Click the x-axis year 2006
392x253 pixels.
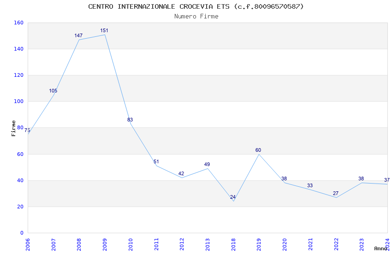(28, 244)
